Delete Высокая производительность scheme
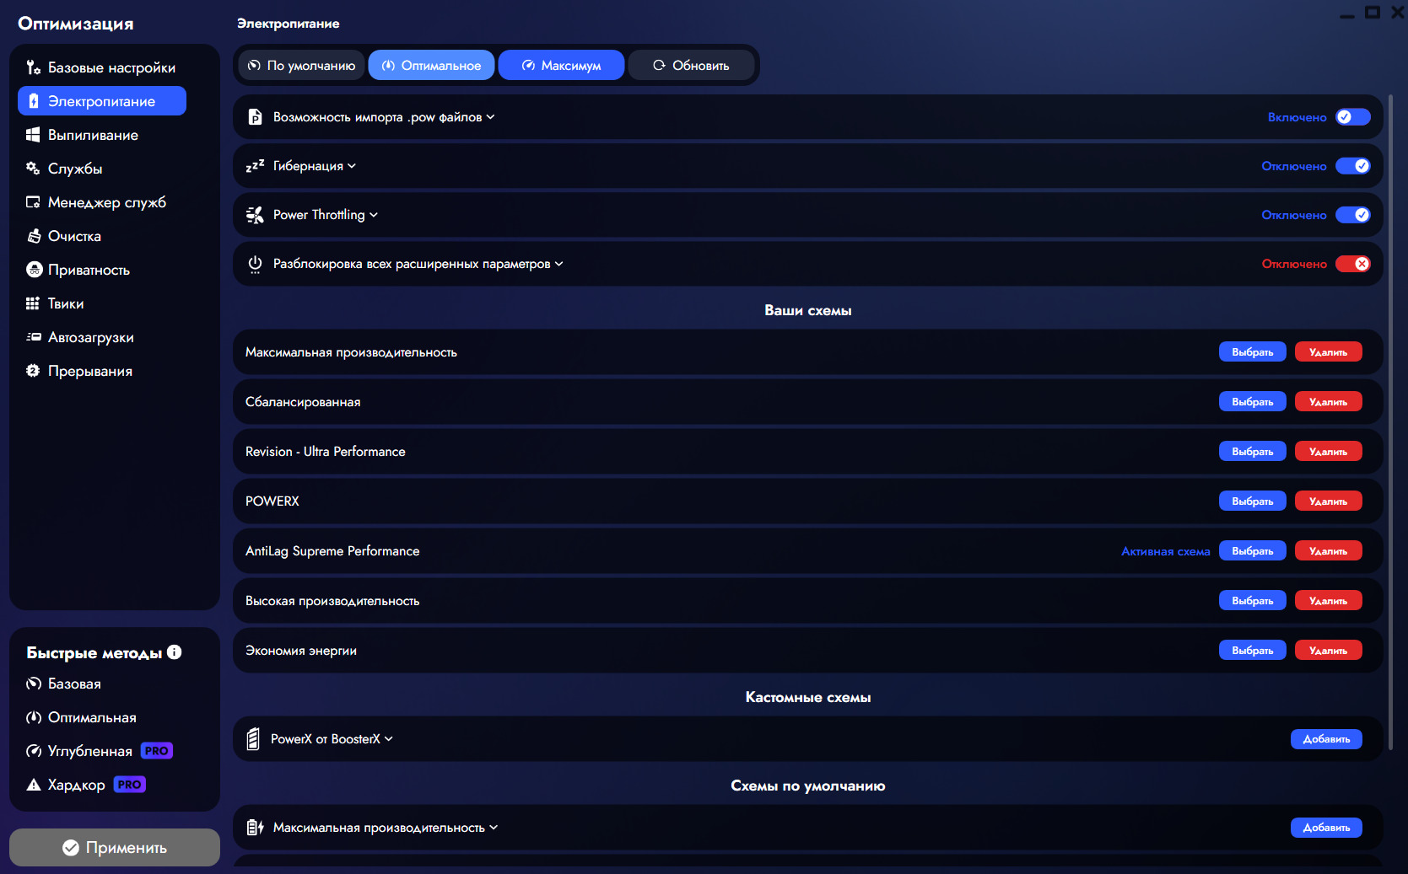The width and height of the screenshot is (1408, 874). pos(1328,601)
